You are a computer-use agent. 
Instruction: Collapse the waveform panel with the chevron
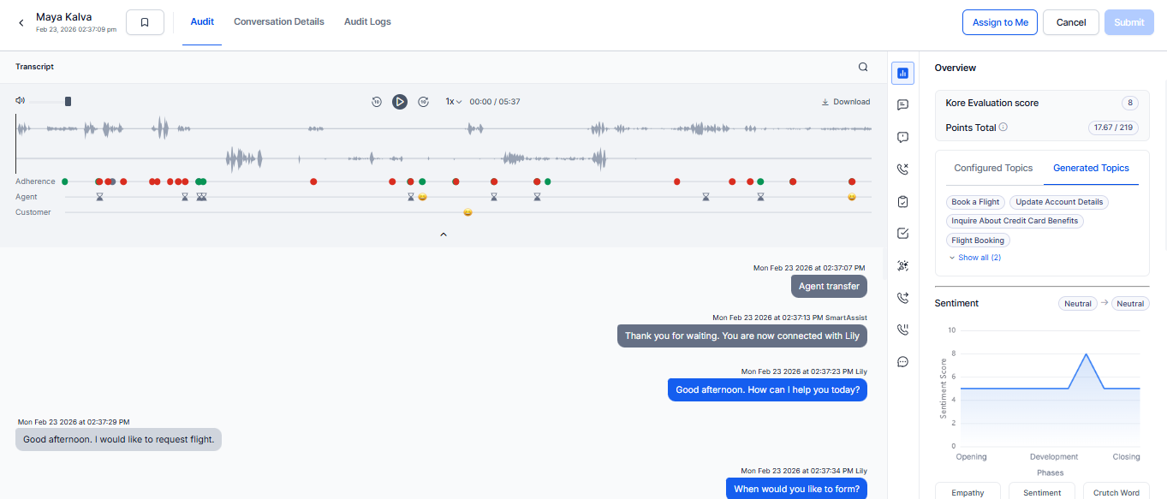click(444, 234)
